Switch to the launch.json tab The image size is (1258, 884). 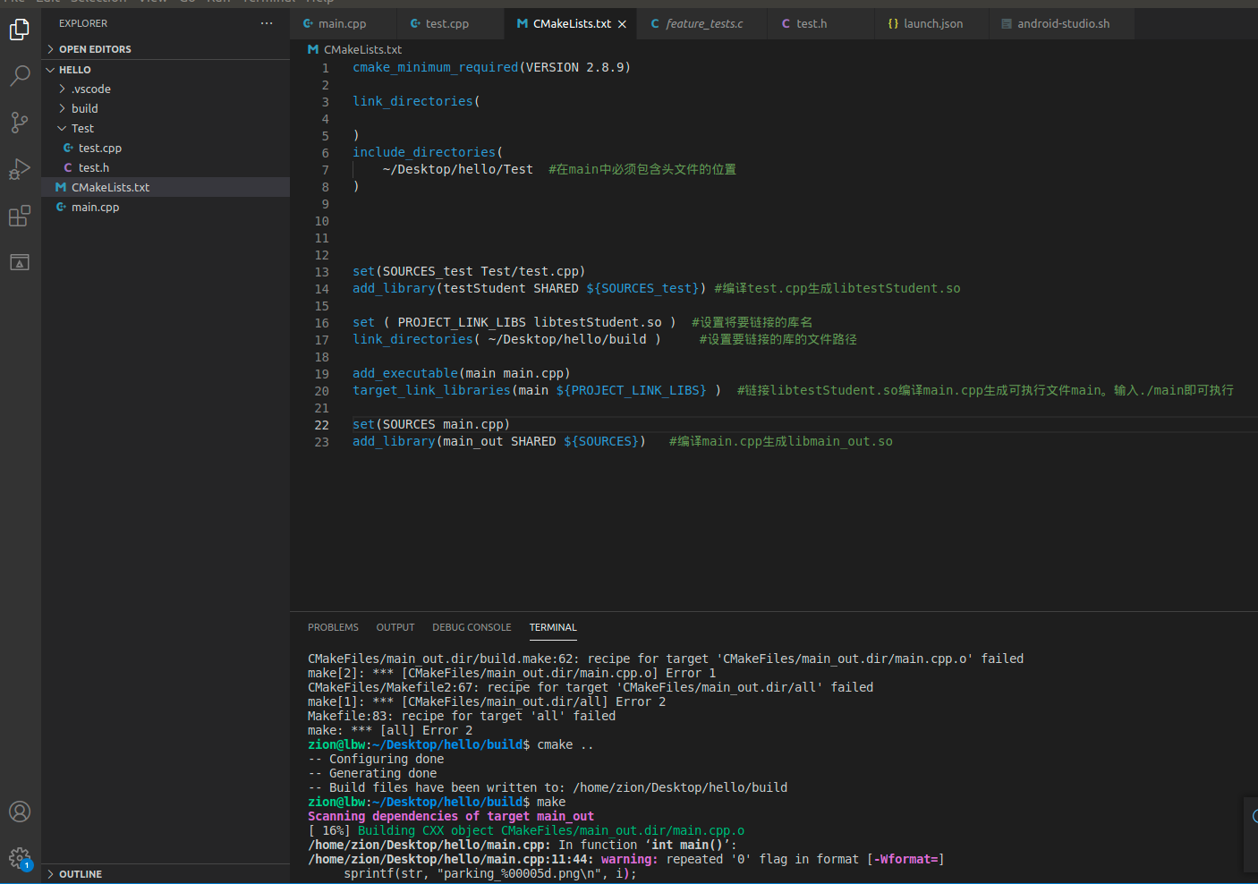(933, 24)
